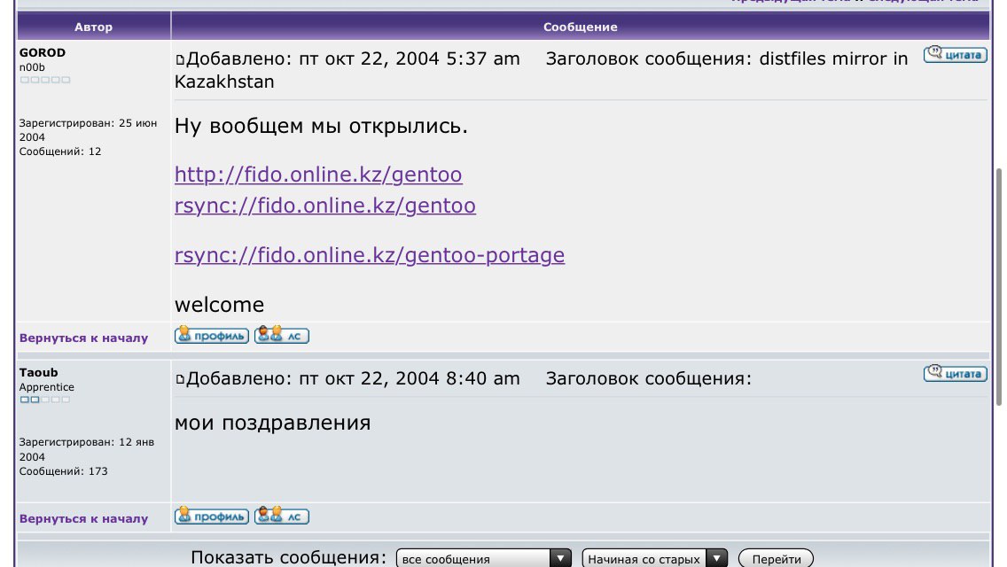
Task: Click username Taoub
Action: coord(38,372)
